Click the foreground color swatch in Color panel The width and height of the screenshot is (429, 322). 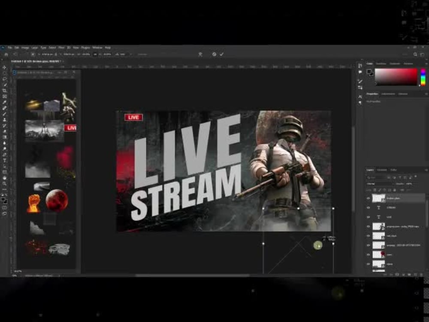coord(369,72)
